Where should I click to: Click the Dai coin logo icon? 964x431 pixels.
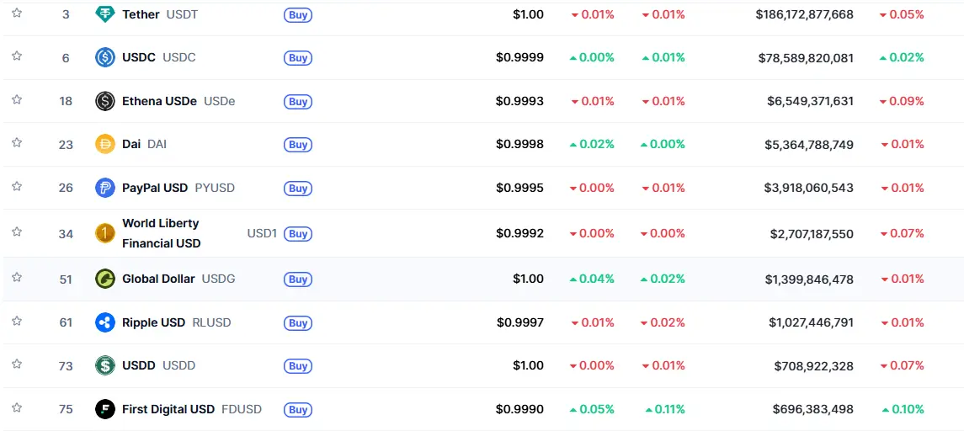[105, 144]
